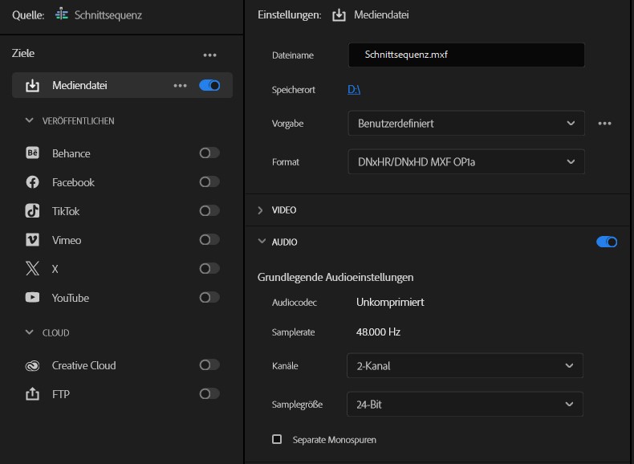This screenshot has width=634, height=464.
Task: Click the Vimeo logo icon
Action: click(33, 240)
